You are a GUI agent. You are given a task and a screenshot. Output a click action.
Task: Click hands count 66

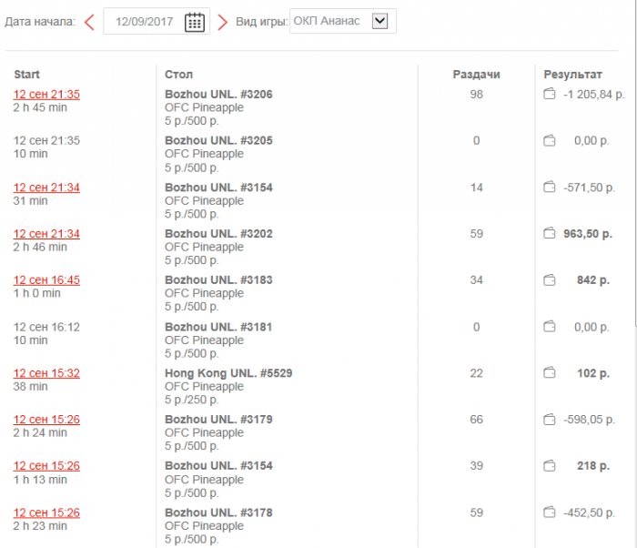[476, 420]
